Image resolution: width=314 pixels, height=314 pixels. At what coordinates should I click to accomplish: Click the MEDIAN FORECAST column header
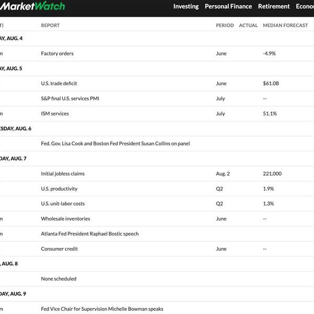(285, 26)
